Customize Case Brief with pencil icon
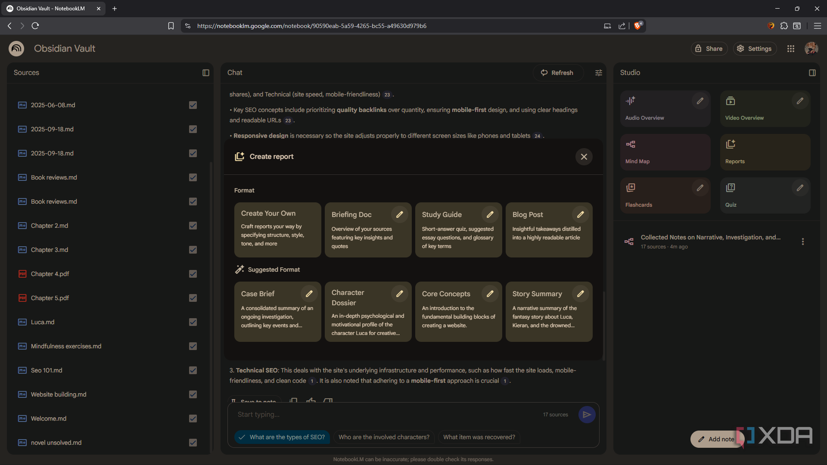Viewport: 827px width, 465px height. tap(309, 294)
